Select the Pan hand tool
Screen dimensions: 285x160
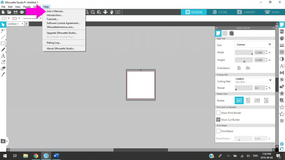click(x=111, y=12)
